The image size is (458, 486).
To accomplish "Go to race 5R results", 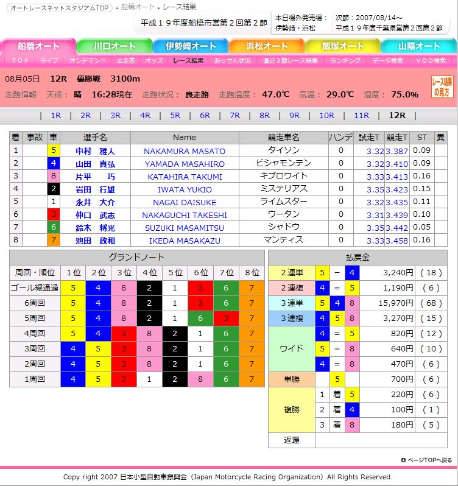I will tap(175, 116).
